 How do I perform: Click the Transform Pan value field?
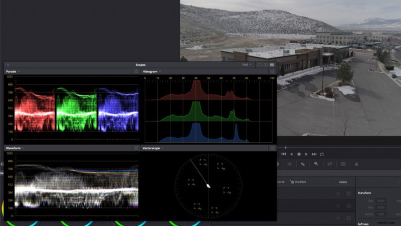tap(381, 207)
